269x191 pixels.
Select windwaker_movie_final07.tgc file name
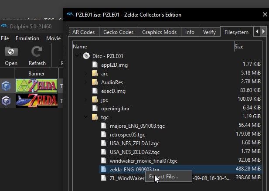143,161
